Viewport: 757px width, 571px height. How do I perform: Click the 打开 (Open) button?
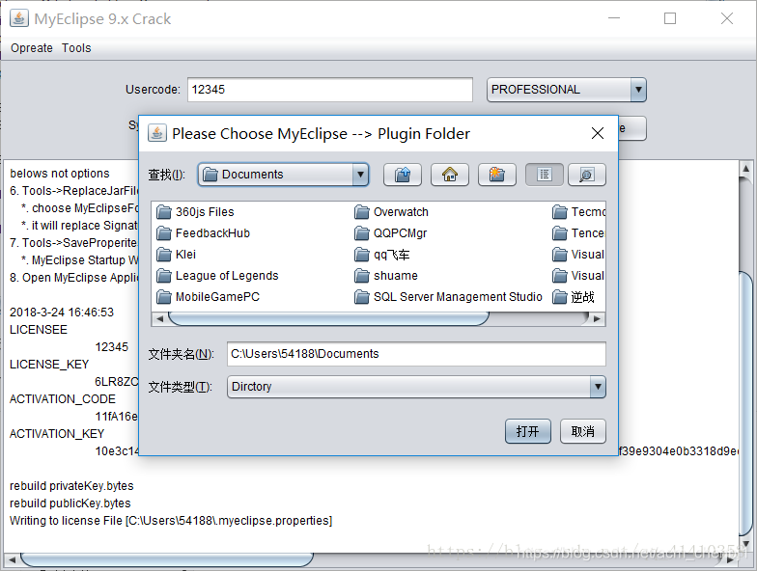(x=527, y=430)
